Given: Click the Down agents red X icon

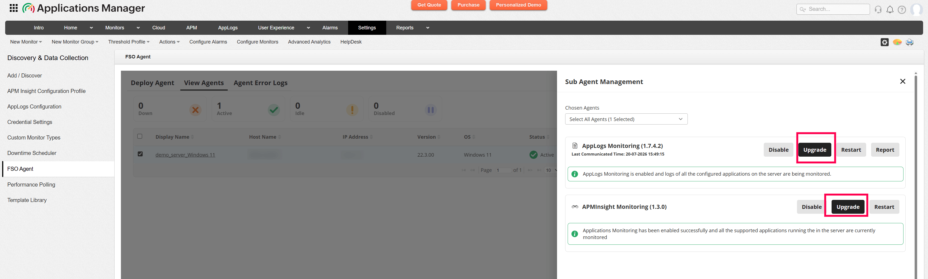Looking at the screenshot, I should [195, 110].
